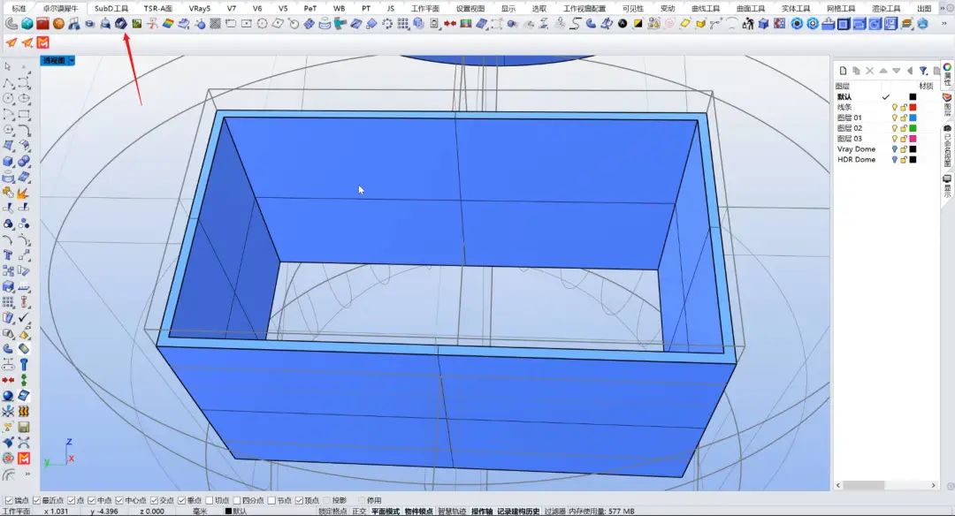This screenshot has width=955, height=516.
Task: Expand the hidden tabs chevron after 出图
Action: [944, 8]
